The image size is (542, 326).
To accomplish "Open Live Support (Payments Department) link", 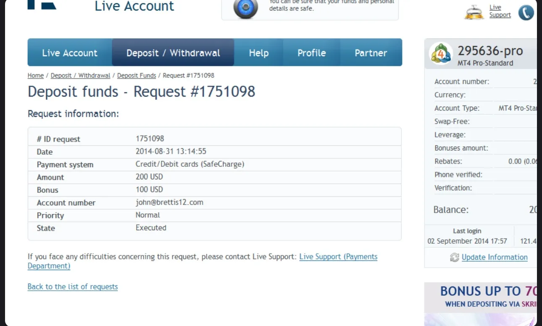I will click(x=203, y=261).
